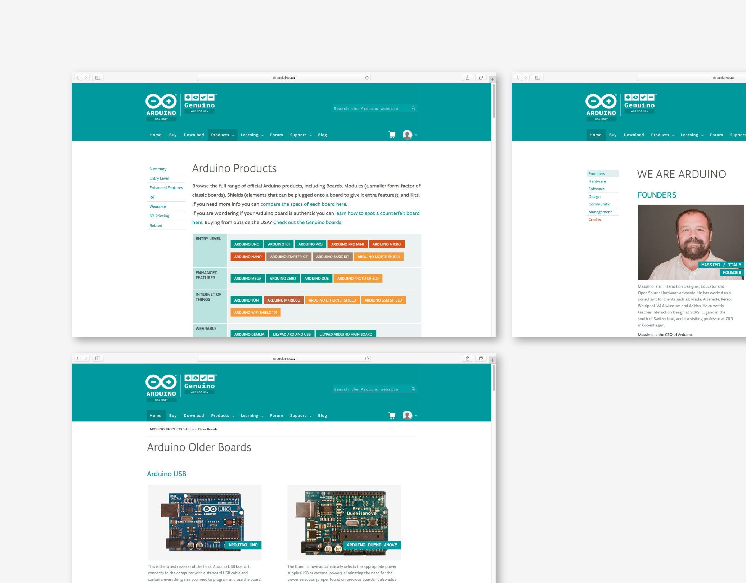746x583 pixels.
Task: Open Home in Products window nav
Action: tap(156, 135)
